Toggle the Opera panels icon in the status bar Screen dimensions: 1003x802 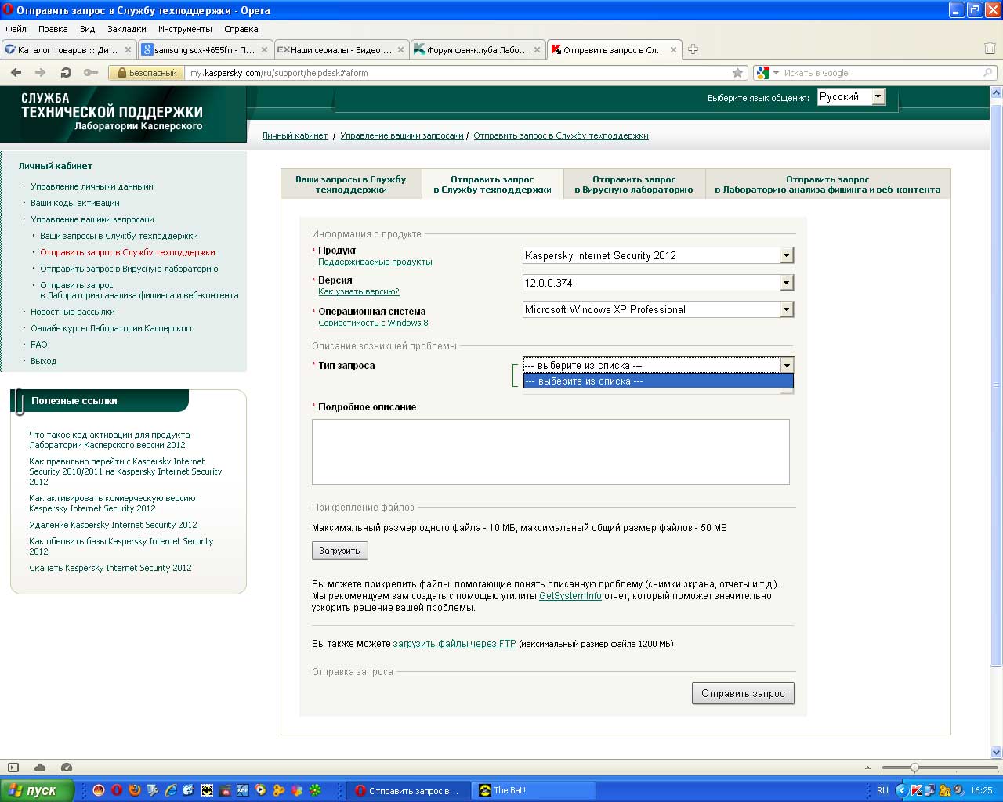pyautogui.click(x=13, y=768)
